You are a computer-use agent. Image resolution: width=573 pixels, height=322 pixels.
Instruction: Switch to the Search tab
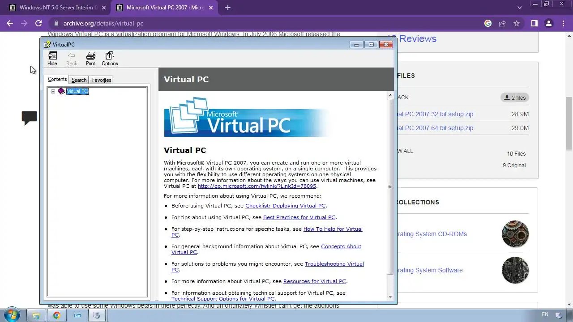(79, 80)
